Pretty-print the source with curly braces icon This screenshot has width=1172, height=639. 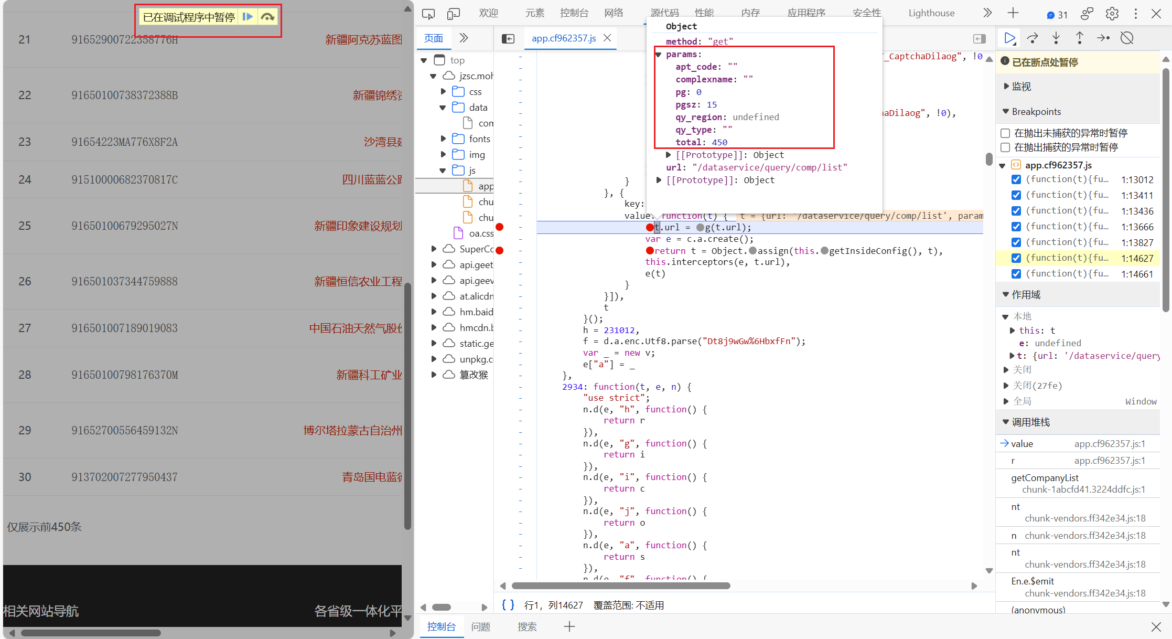[x=508, y=605]
